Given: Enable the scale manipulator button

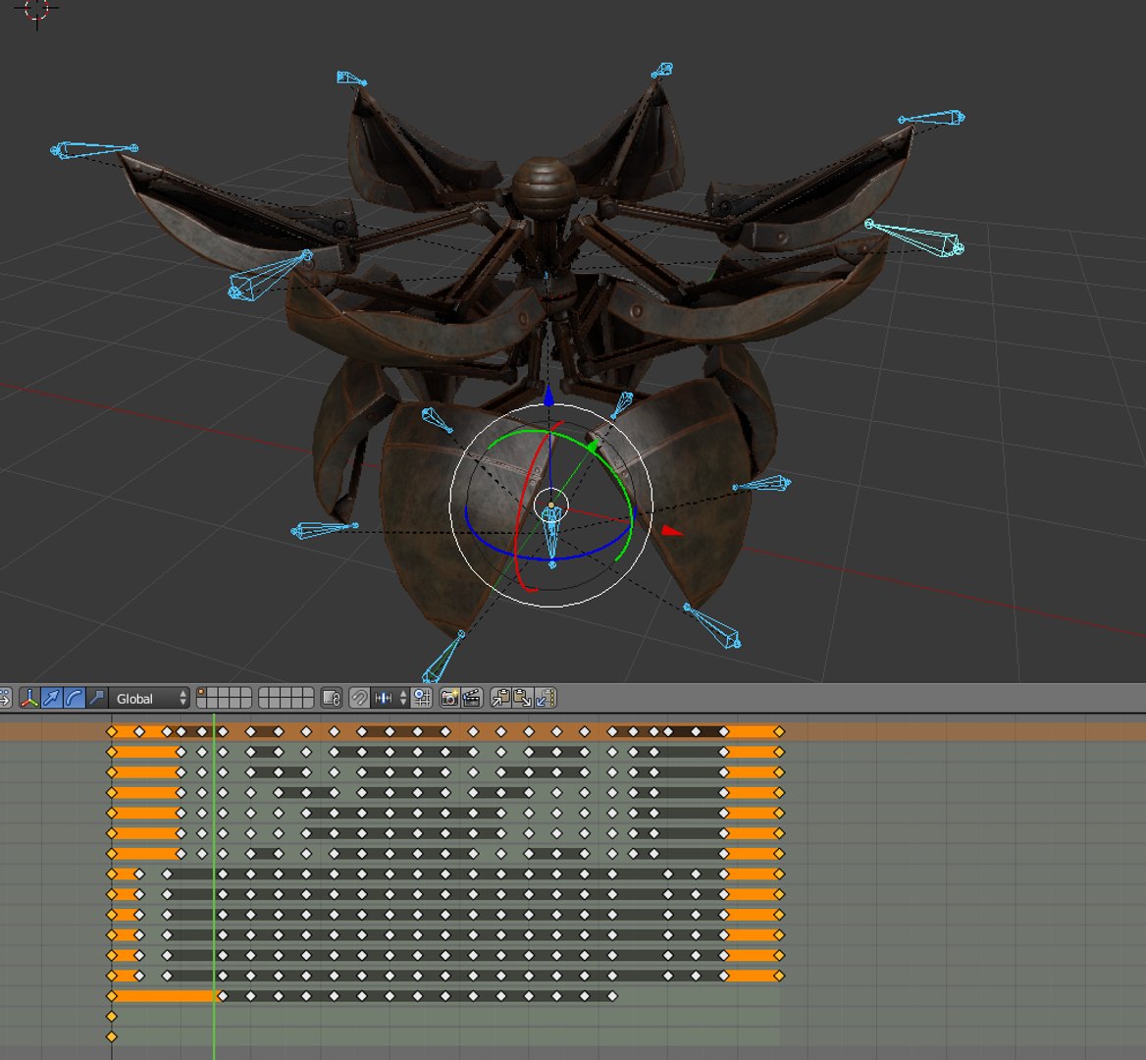Looking at the screenshot, I should pos(96,698).
